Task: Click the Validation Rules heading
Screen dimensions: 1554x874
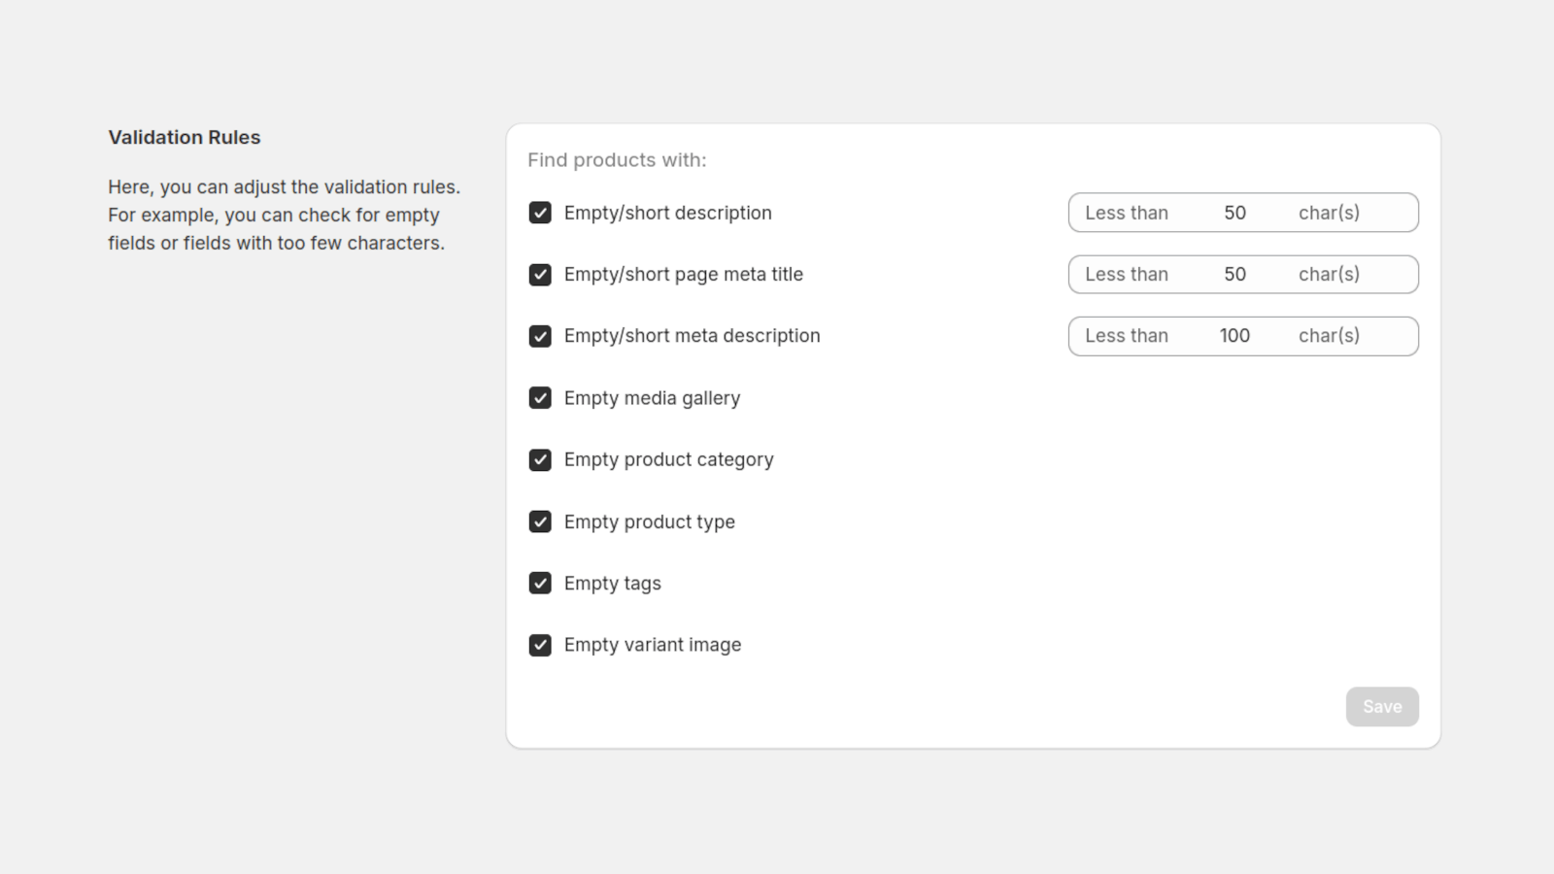Action: [x=184, y=137]
